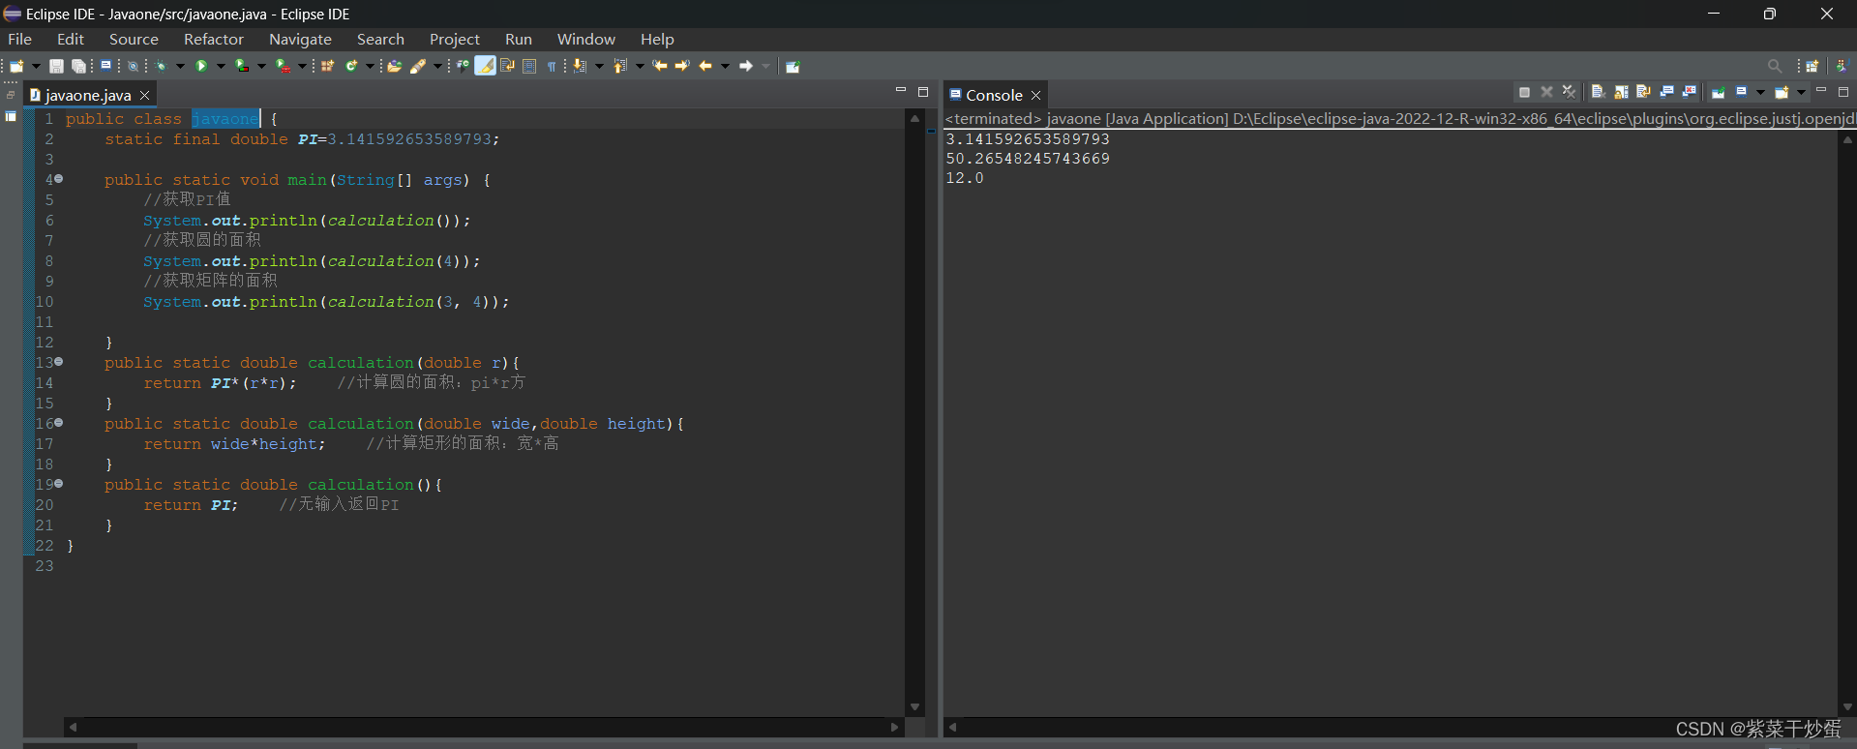The height and width of the screenshot is (749, 1857).
Task: Close the javaone.java tab
Action: [x=145, y=95]
